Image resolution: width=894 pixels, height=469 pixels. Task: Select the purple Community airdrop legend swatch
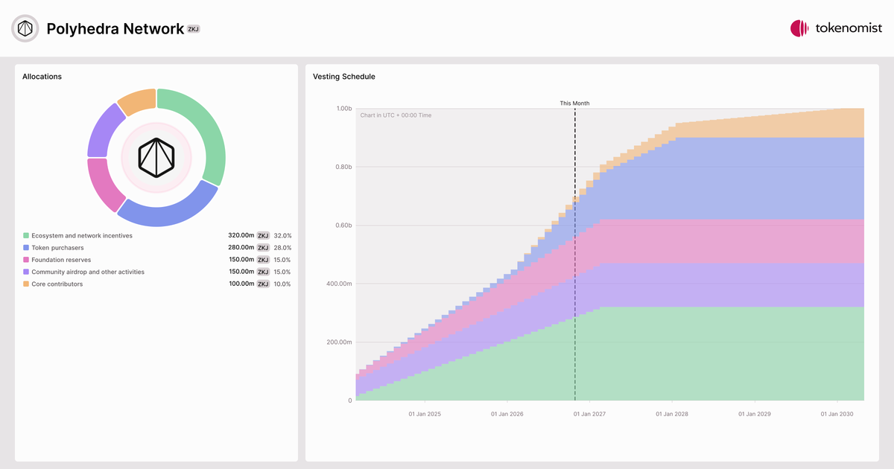pyautogui.click(x=26, y=272)
